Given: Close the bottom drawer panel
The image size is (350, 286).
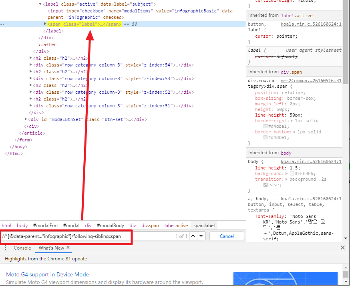Looking at the screenshot, I should [343, 248].
